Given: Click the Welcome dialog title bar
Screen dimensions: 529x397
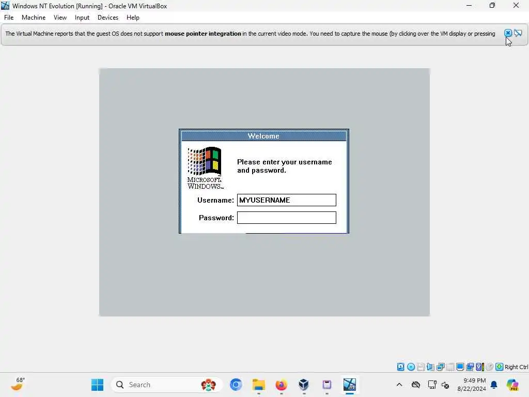Looking at the screenshot, I should click(x=264, y=136).
